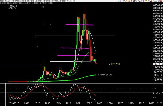Click the 75.00 stochastic level label
The width and height of the screenshot is (163, 106).
(155, 88)
